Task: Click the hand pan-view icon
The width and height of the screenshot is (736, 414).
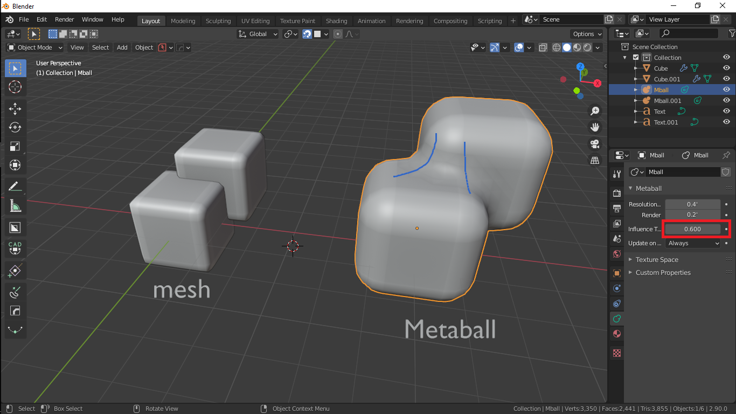Action: point(595,127)
